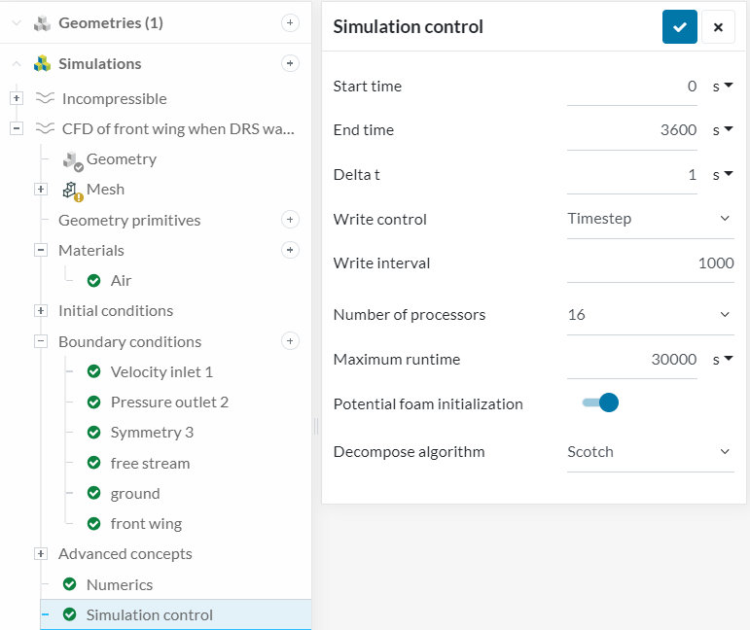Image resolution: width=750 pixels, height=630 pixels.
Task: Click the End time input field
Action: [x=632, y=130]
